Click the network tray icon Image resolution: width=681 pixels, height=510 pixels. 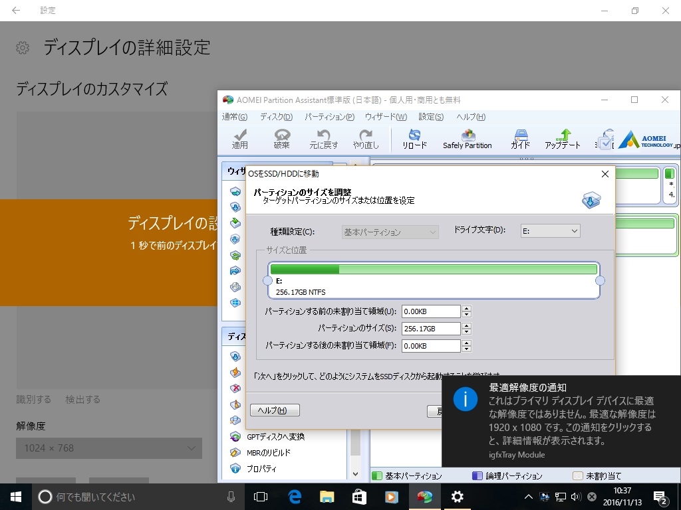(x=561, y=497)
